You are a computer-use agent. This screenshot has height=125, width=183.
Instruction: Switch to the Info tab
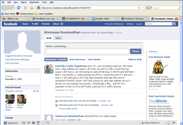pos(58,38)
